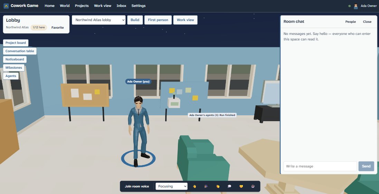
Task: Send the speech bubble reaction
Action: pos(229,186)
